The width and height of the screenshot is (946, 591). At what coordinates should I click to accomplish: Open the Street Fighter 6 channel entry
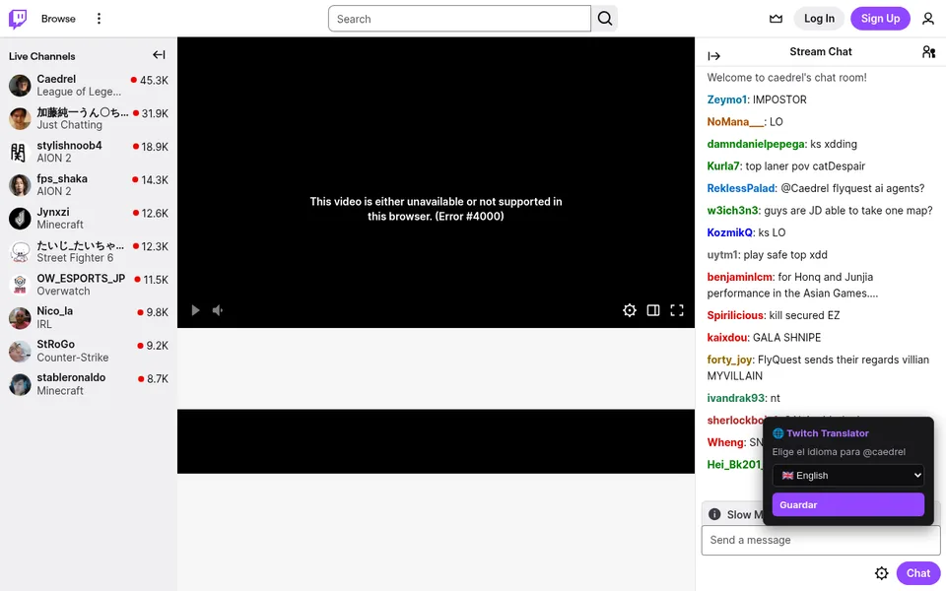(x=89, y=251)
